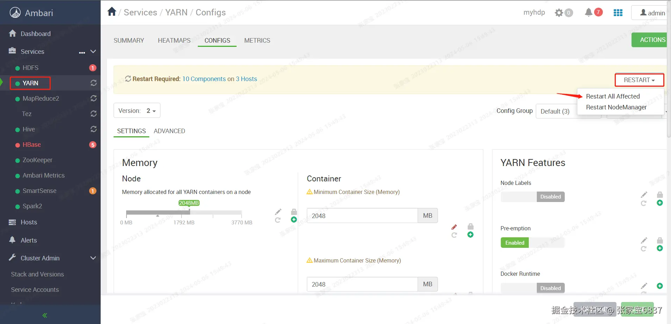Screen dimensions: 671x324
Task: Select Spark2 service in sidebar
Action: 32,206
